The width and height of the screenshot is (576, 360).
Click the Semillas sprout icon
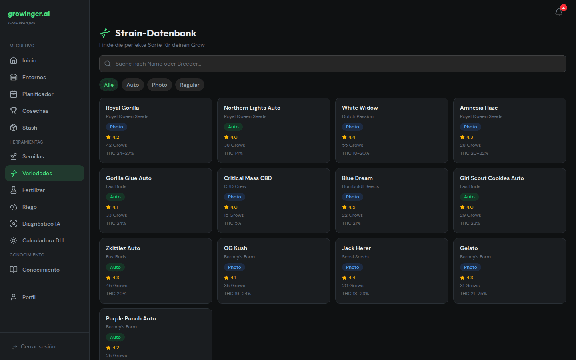tap(14, 156)
